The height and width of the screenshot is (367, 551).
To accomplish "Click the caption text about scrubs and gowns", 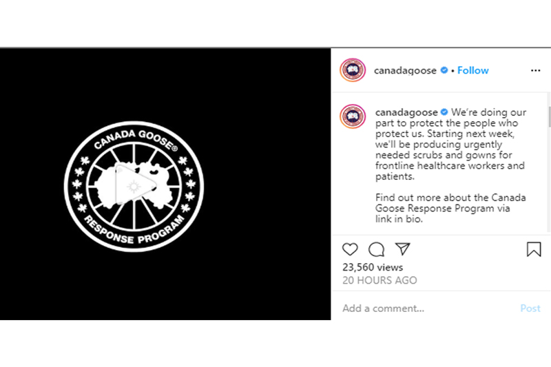I will coord(450,144).
